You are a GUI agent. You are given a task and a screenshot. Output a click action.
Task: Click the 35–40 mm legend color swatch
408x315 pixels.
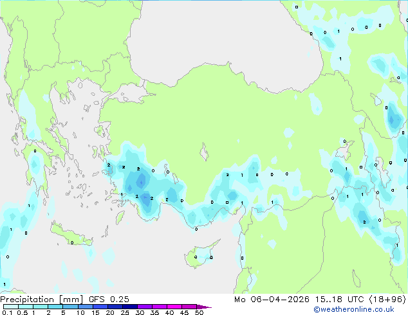pos(159,307)
